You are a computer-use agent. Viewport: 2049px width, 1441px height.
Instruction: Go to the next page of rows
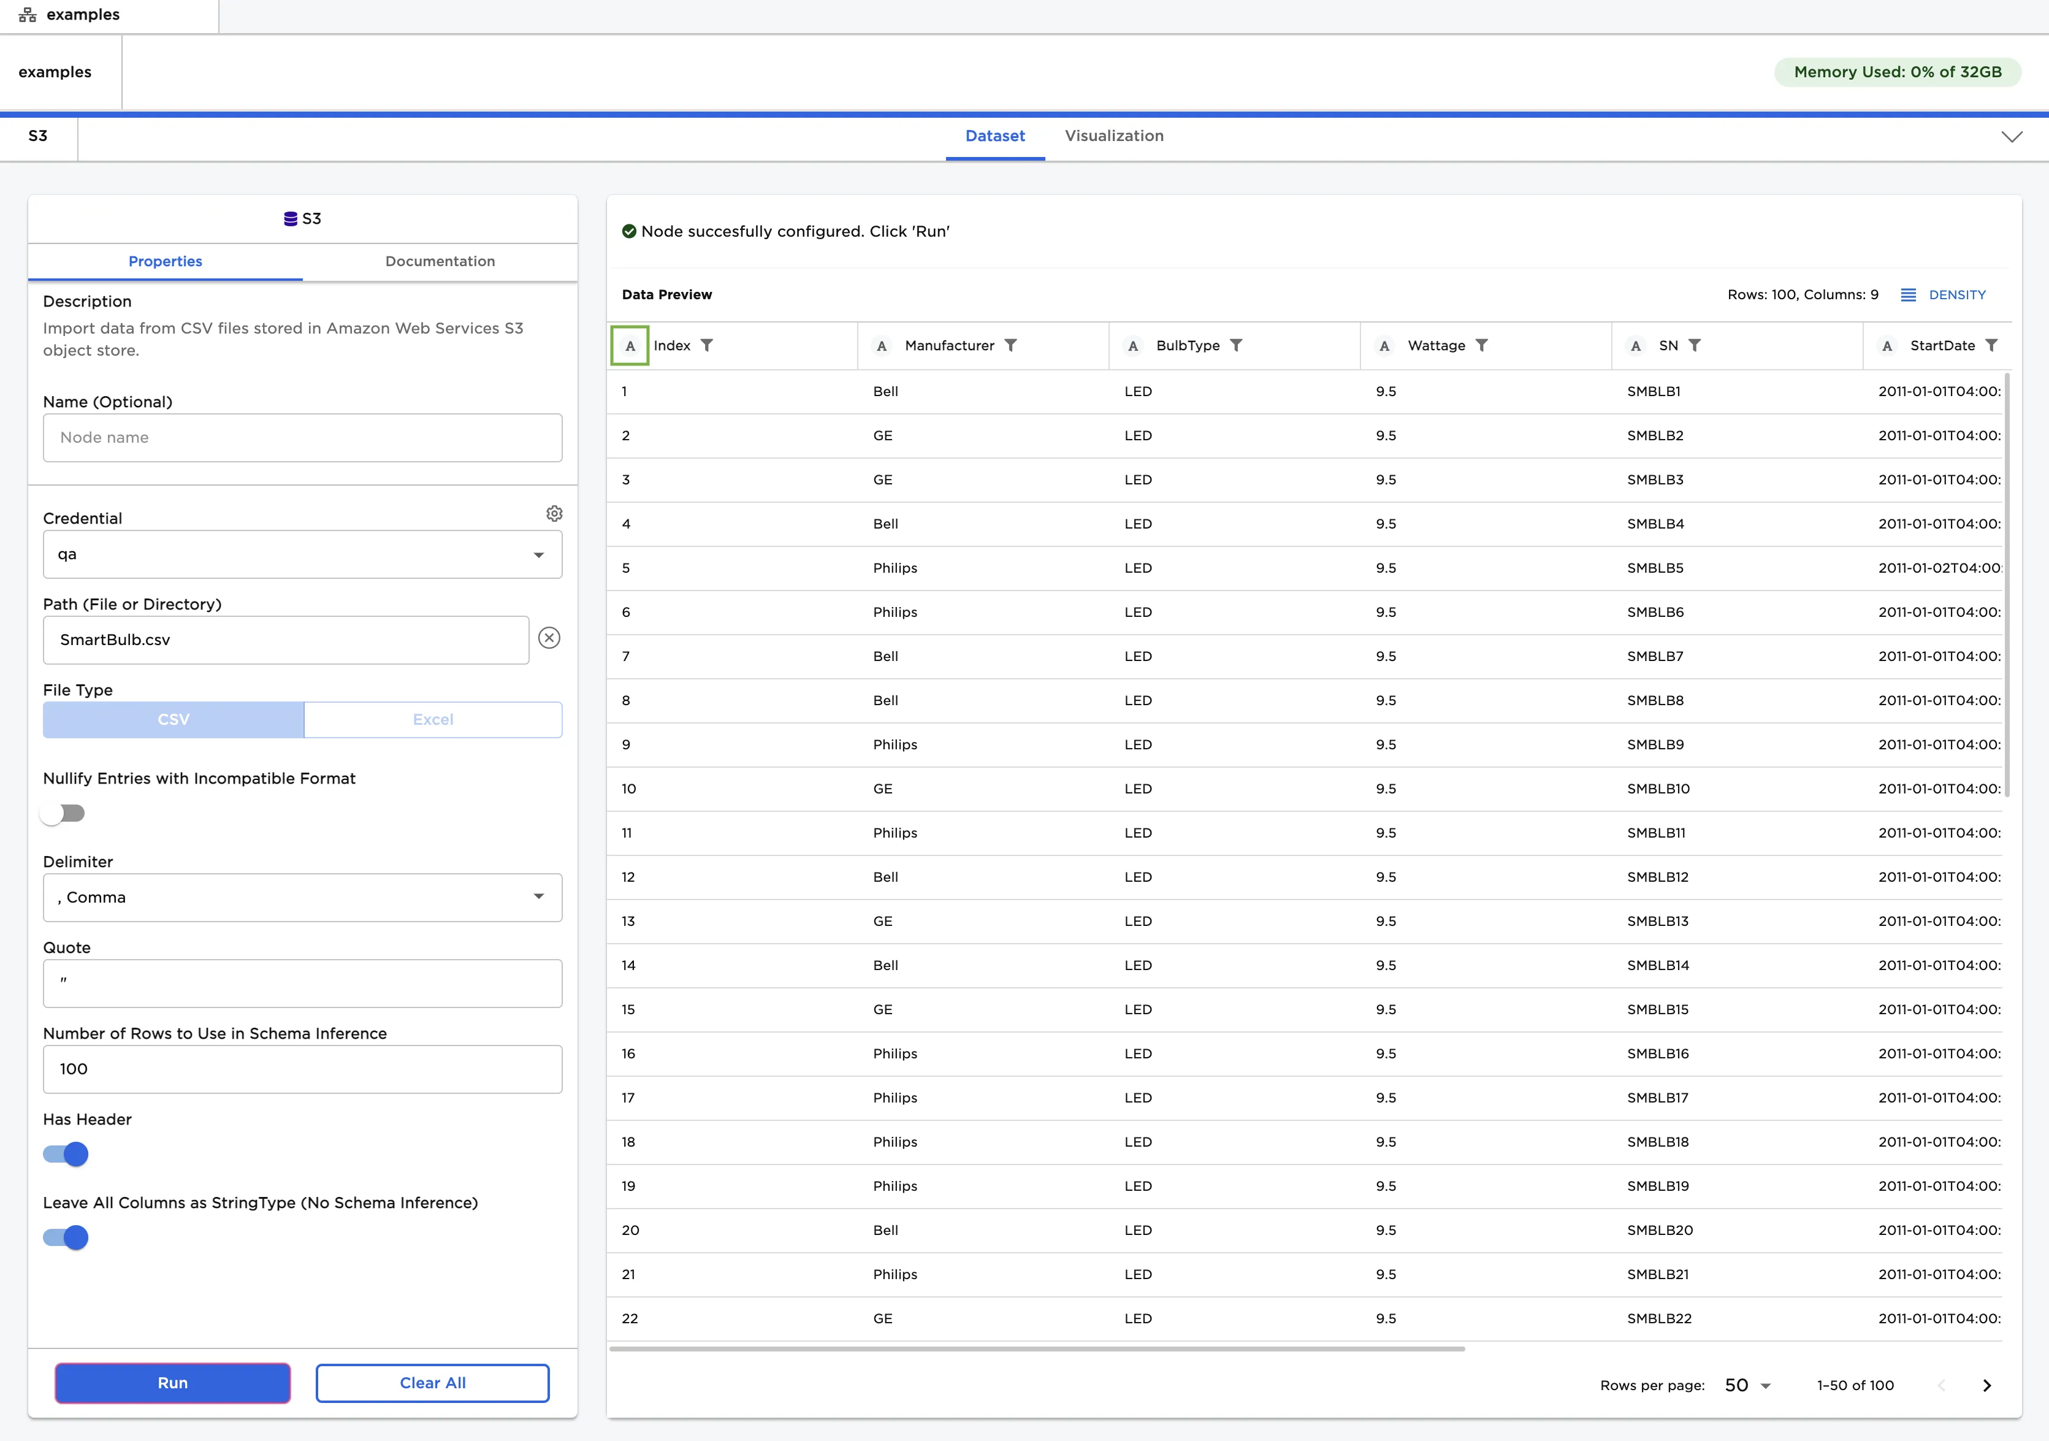(1986, 1385)
